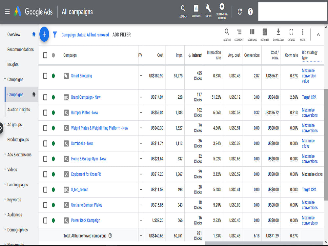Open Maximise conversion value bid strategy

[309, 76]
